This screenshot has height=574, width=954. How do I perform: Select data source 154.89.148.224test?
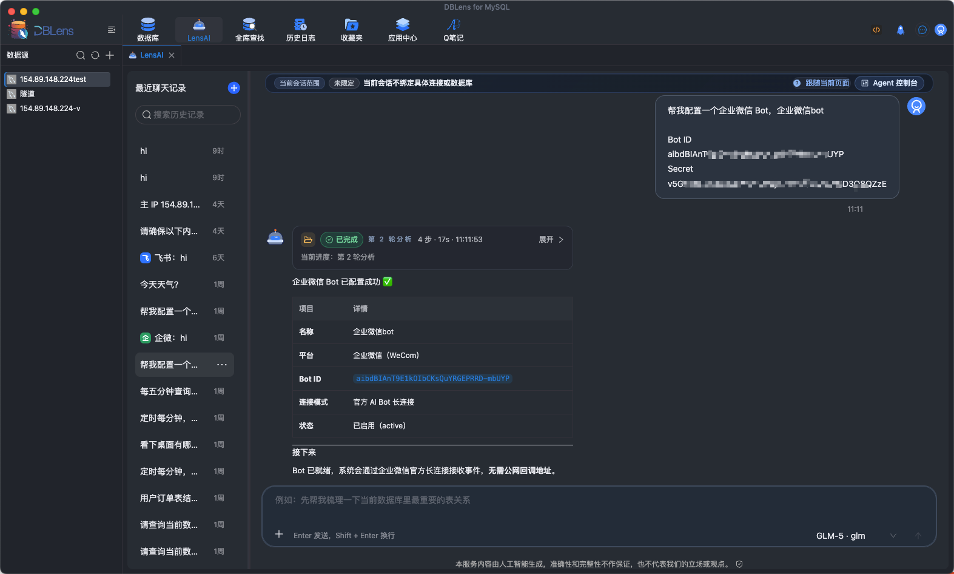click(x=57, y=79)
